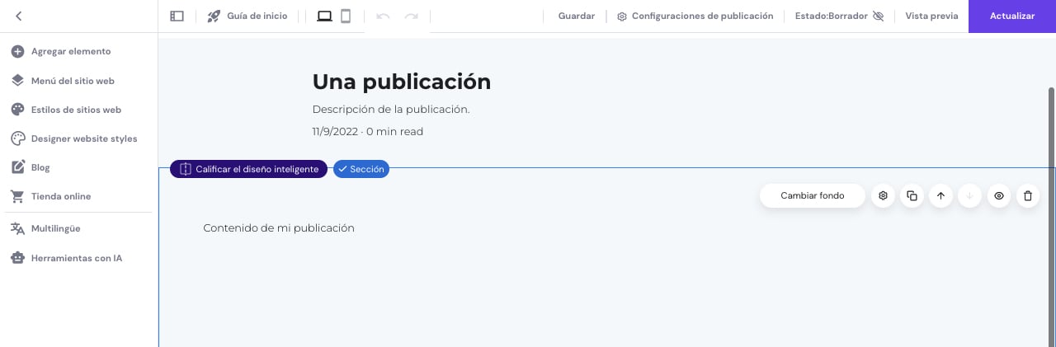The width and height of the screenshot is (1056, 347).
Task: Switch to mobile view
Action: 346,16
